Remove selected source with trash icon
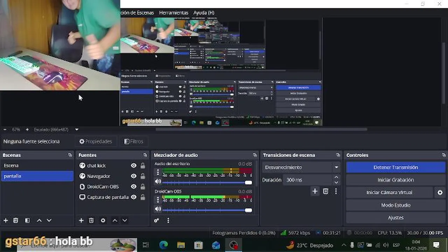The image size is (448, 252). point(91,220)
